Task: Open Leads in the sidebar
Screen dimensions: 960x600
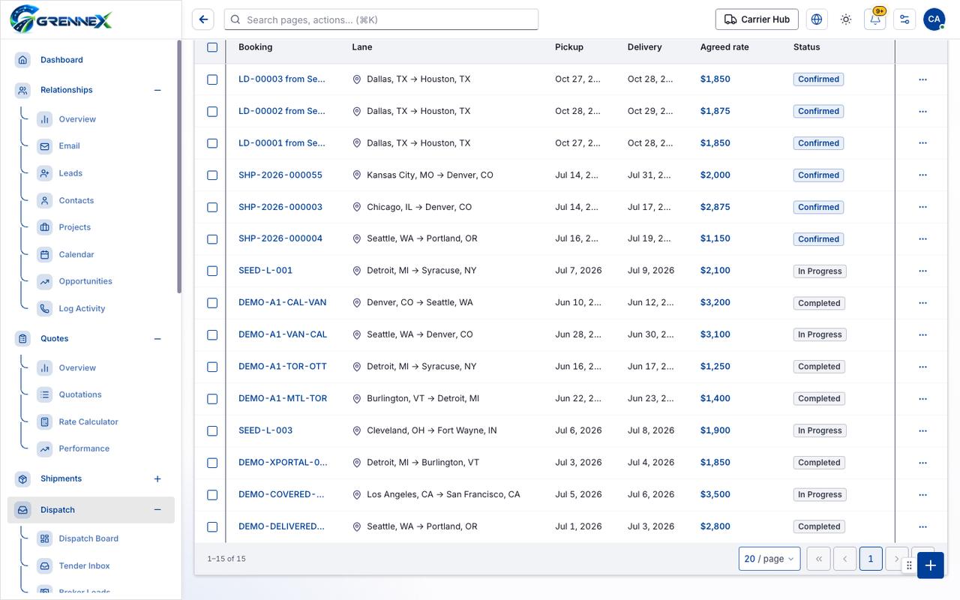Action: pos(70,173)
